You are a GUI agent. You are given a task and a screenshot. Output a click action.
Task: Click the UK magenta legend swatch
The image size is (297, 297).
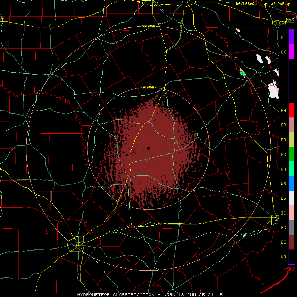coord(291,52)
